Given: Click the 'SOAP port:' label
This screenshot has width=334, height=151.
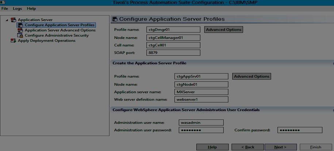Looking at the screenshot, I should coord(124,52).
